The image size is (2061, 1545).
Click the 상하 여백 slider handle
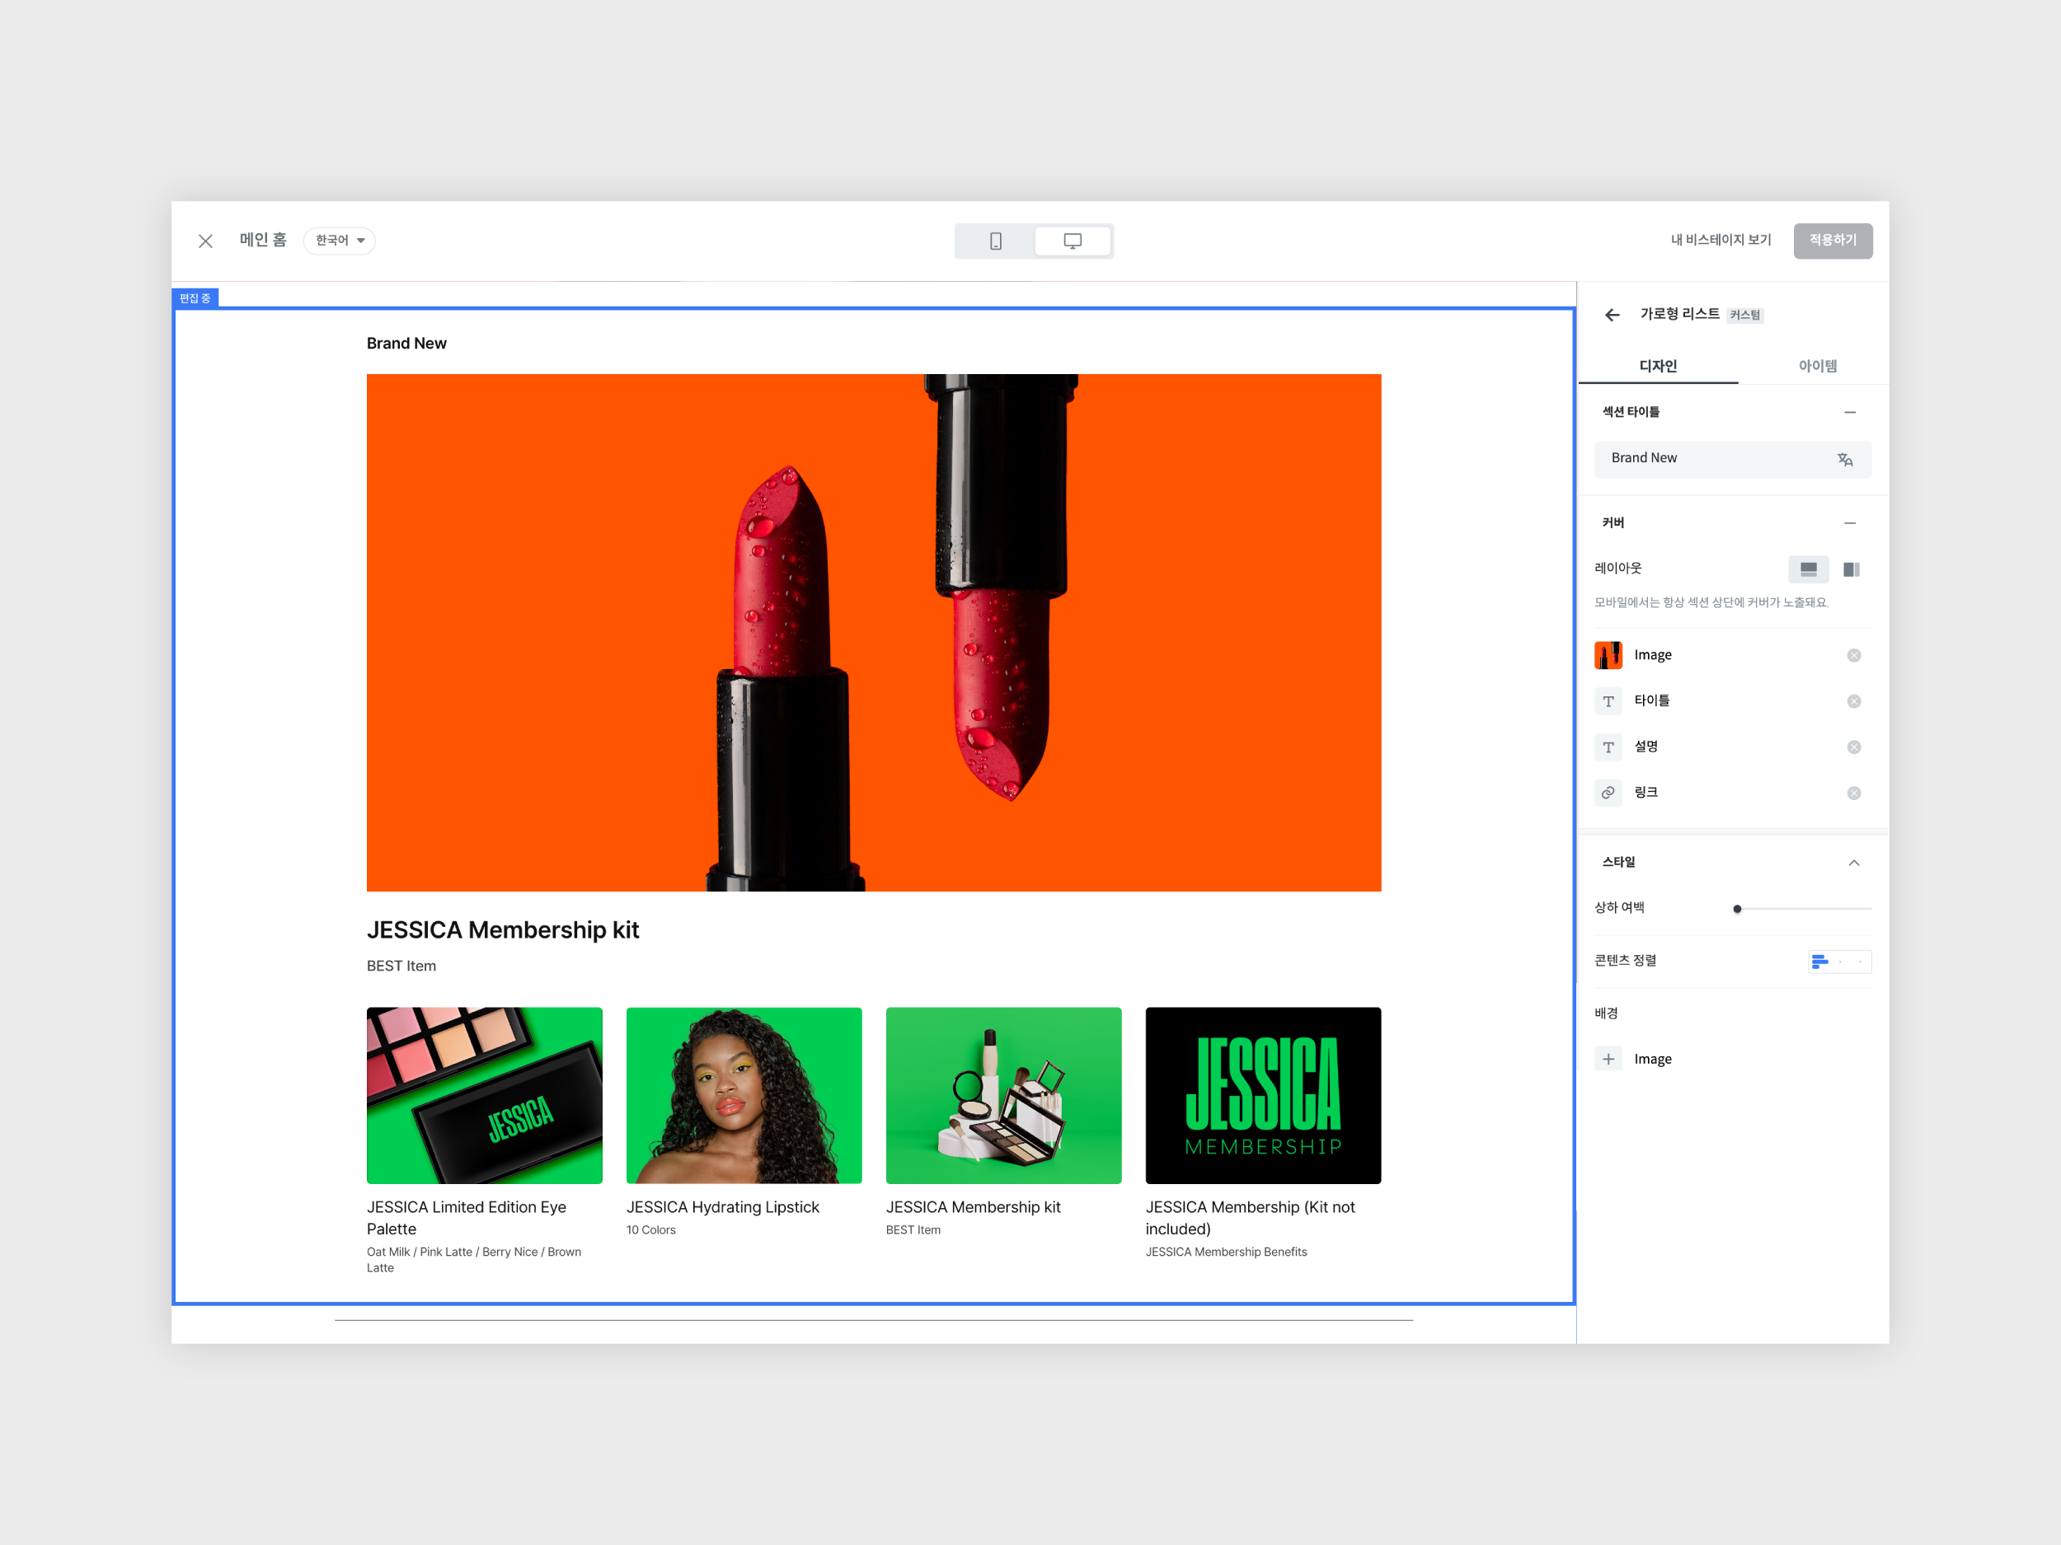coord(1737,909)
